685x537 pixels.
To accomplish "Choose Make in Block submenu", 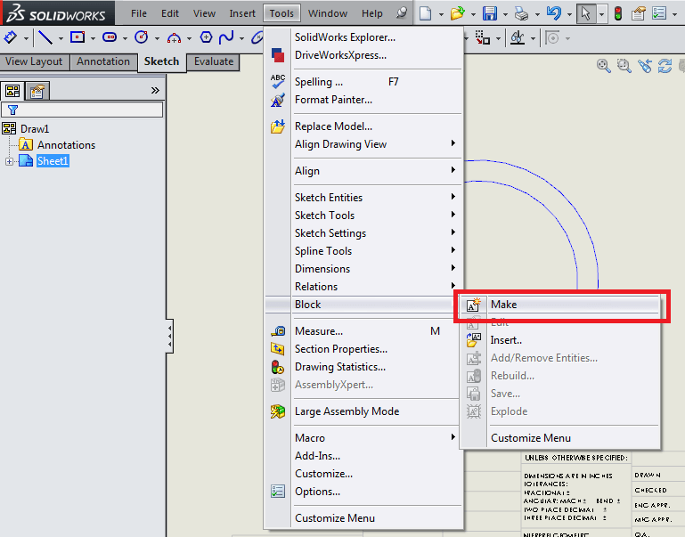I will pyautogui.click(x=560, y=305).
